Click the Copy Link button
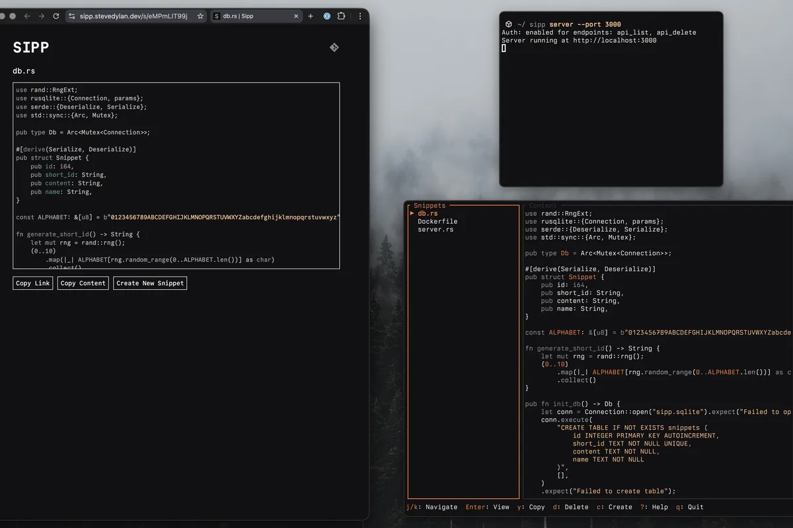The width and height of the screenshot is (793, 528). tap(32, 283)
